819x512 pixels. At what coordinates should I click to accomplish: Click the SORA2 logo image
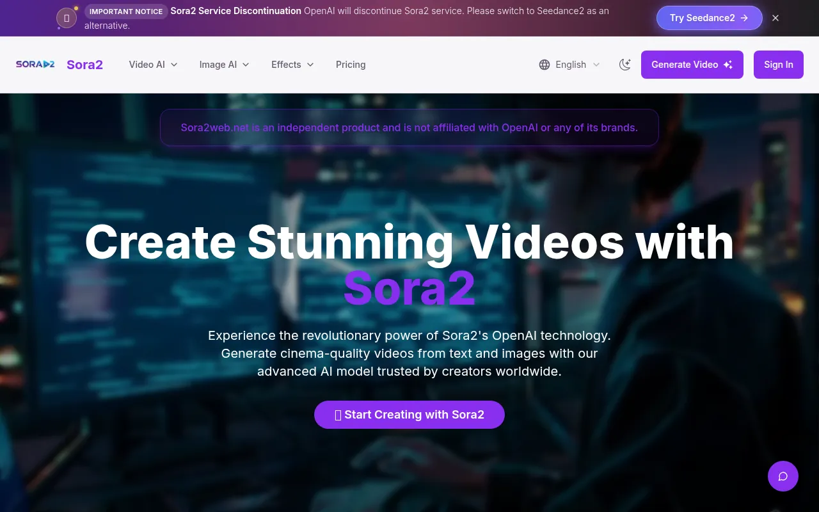tap(35, 65)
